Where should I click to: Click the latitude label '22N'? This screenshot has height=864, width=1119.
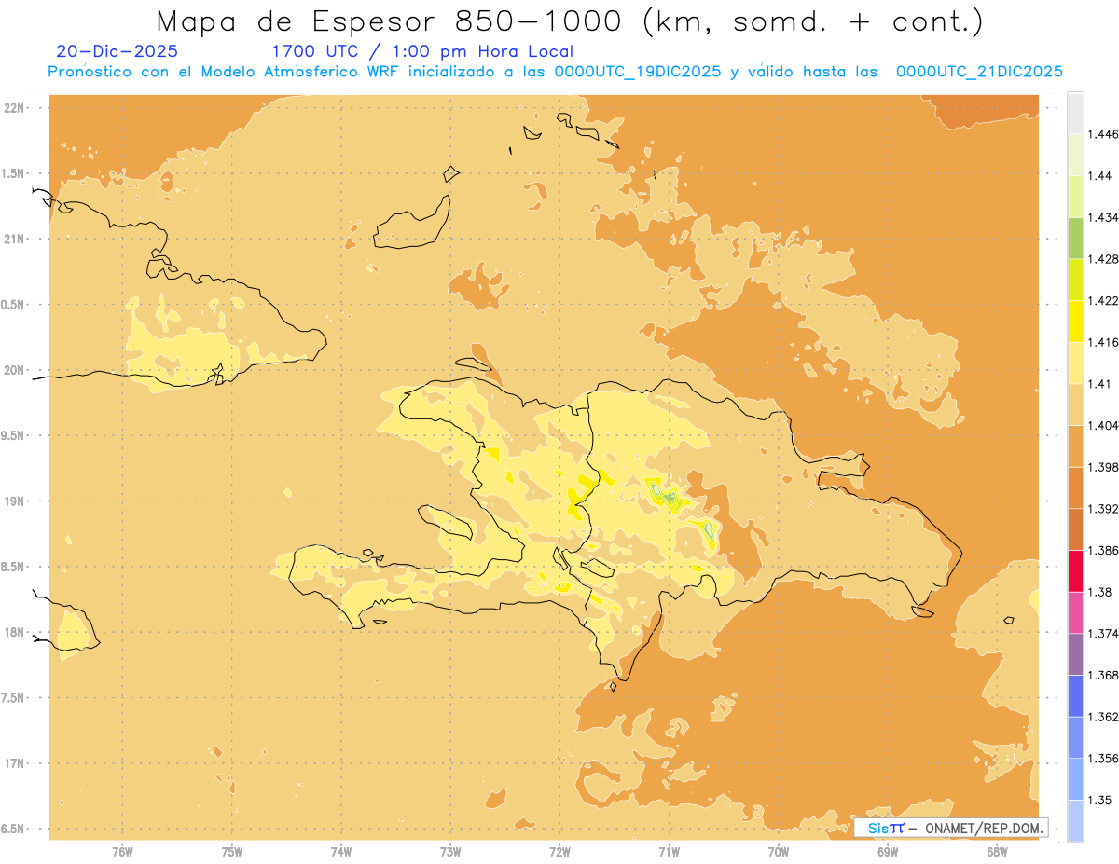pyautogui.click(x=16, y=108)
